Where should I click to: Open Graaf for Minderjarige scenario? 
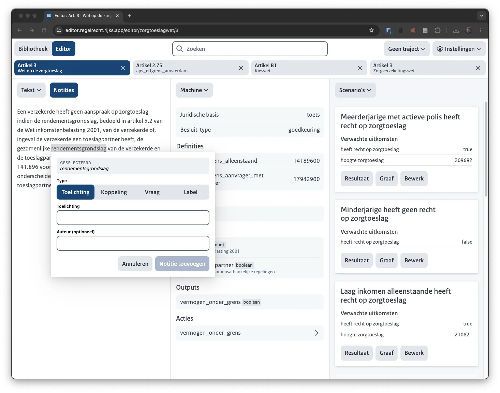tap(387, 260)
